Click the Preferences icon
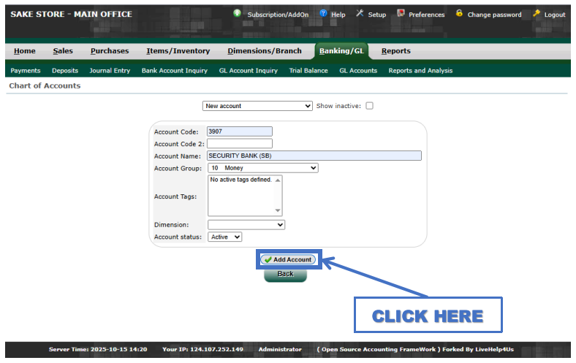Viewport: 576px width, 363px height. (x=401, y=14)
